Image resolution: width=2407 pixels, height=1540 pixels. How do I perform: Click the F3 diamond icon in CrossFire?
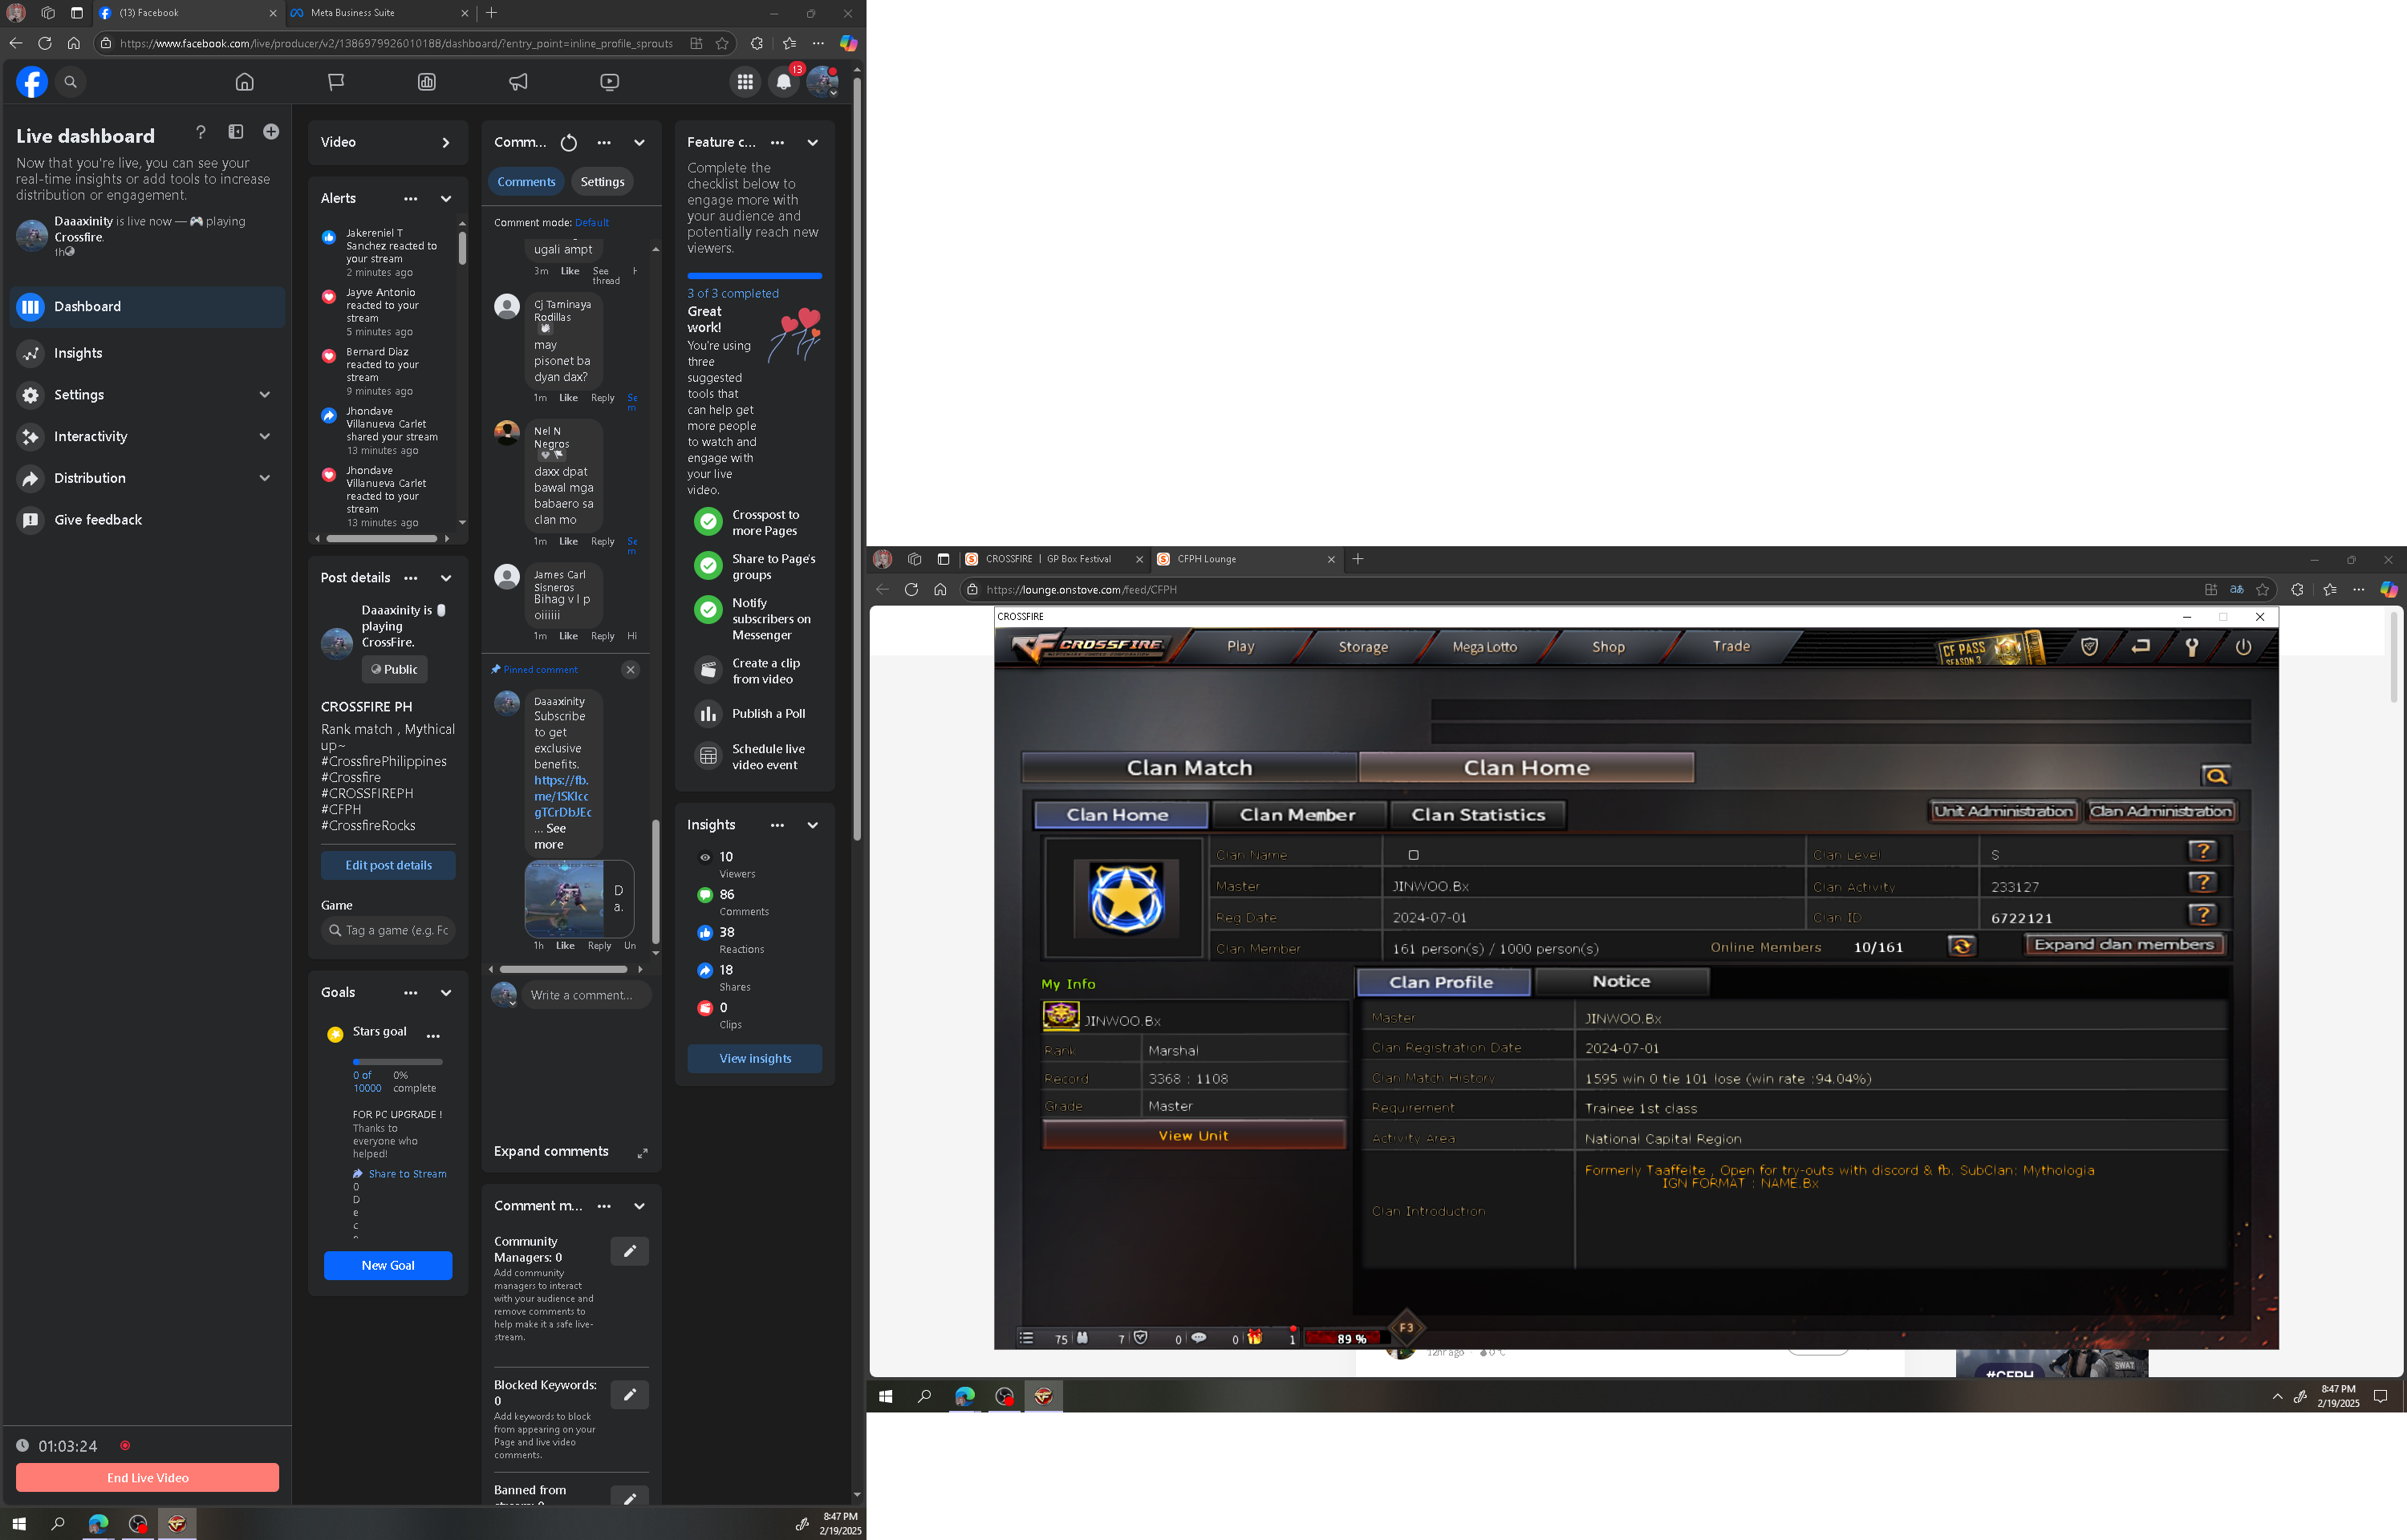(1406, 1328)
